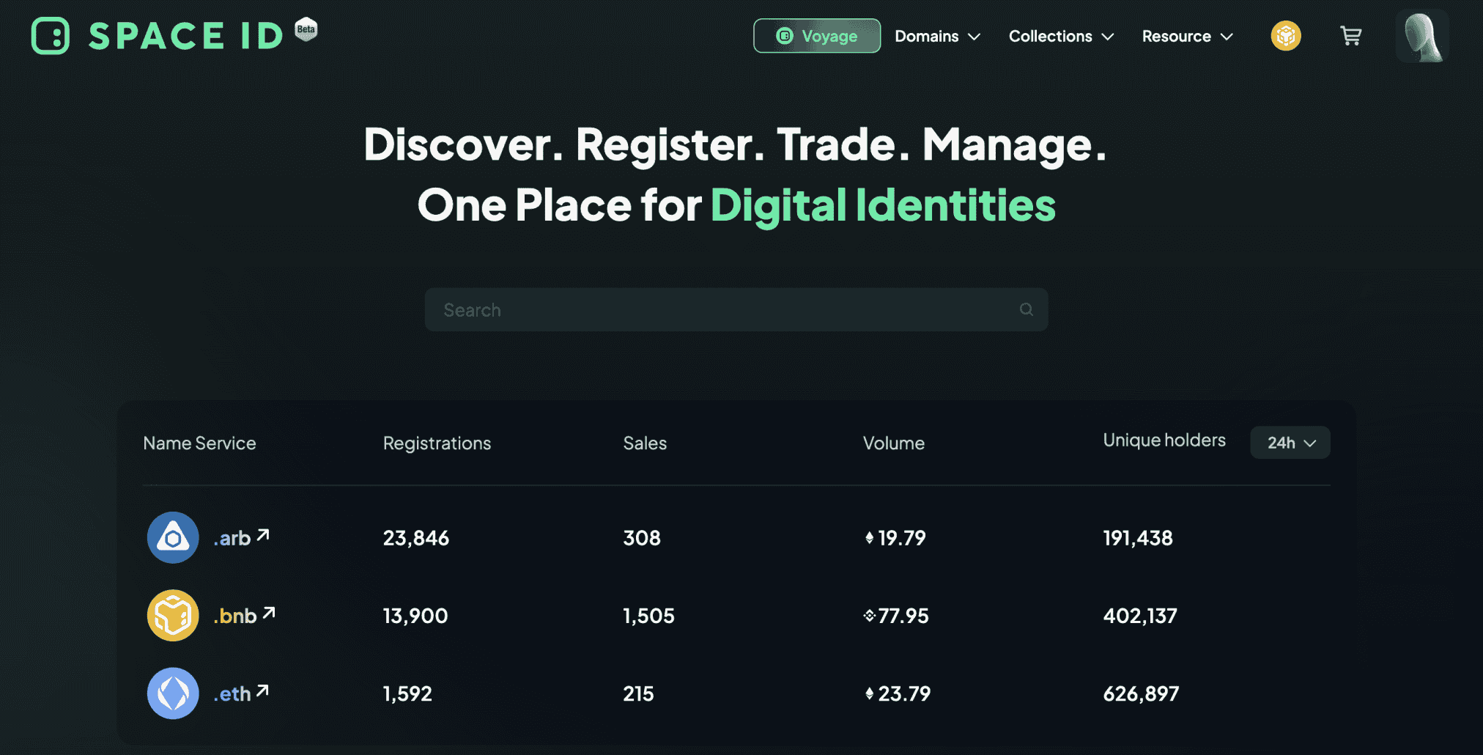Select the 308 sales value
Image resolution: width=1483 pixels, height=755 pixels.
point(642,538)
